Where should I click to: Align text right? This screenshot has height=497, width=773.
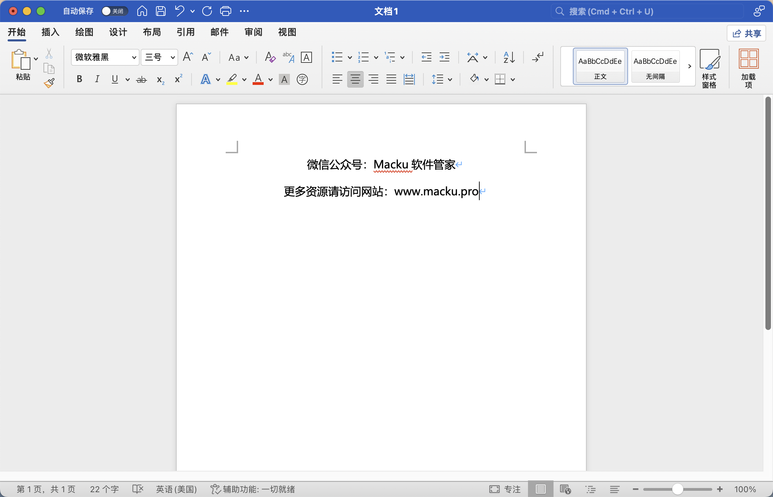tap(373, 79)
